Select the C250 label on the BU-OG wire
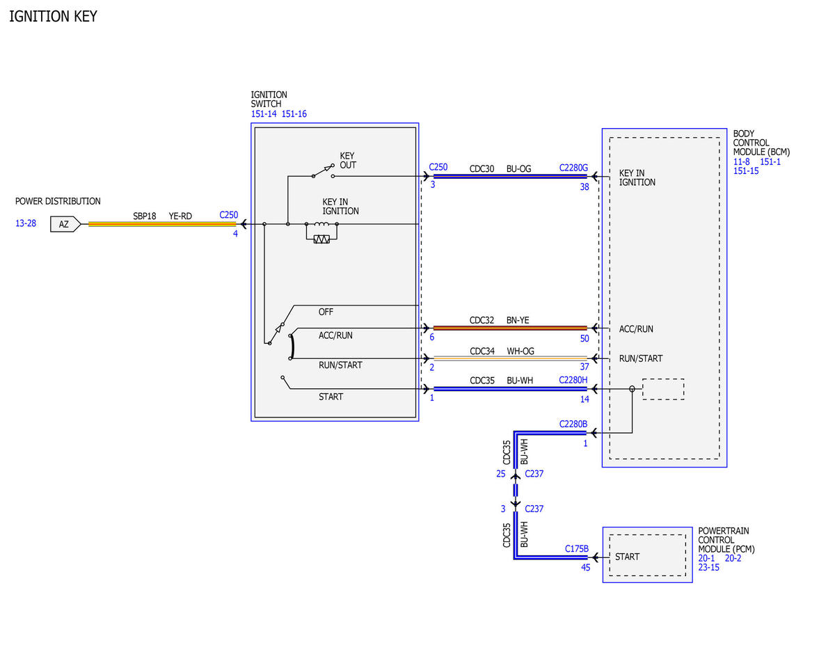The height and width of the screenshot is (645, 835). click(438, 168)
